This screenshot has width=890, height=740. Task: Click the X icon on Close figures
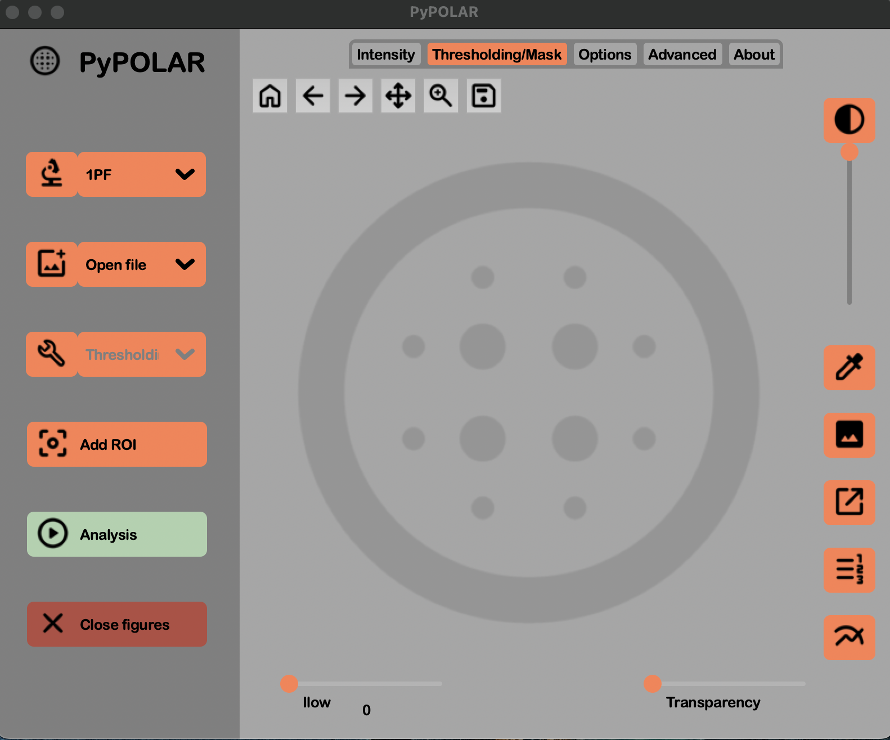click(53, 624)
